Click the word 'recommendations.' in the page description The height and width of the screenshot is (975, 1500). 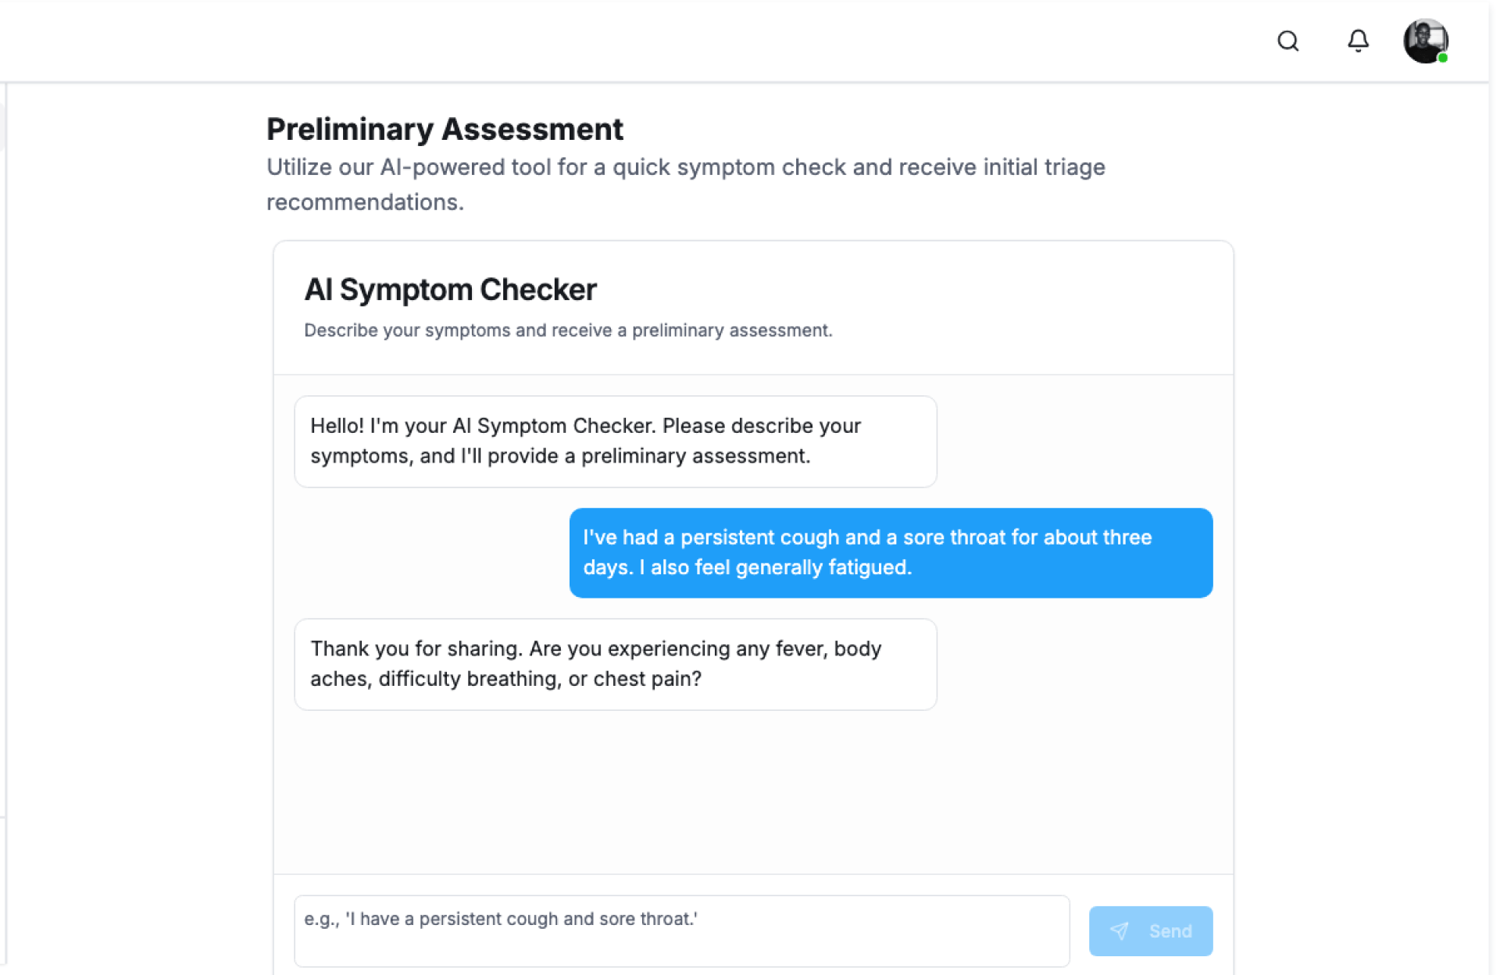(x=365, y=202)
